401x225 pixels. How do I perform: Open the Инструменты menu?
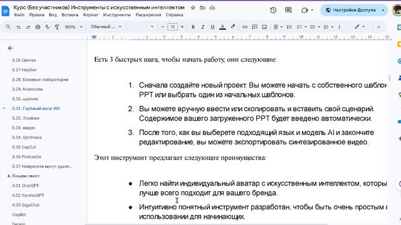(x=117, y=15)
